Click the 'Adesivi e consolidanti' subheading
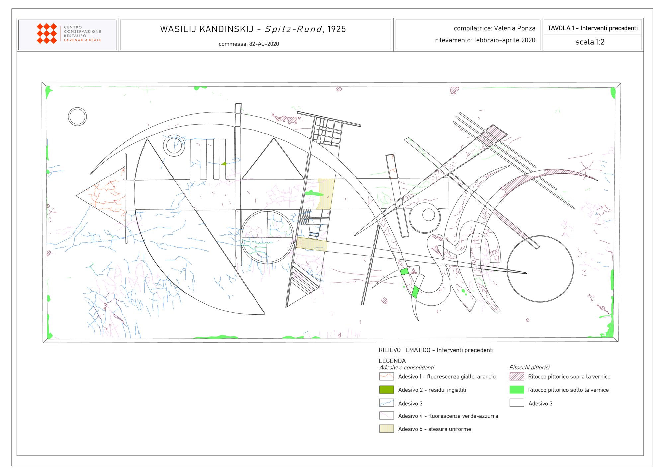664x470 pixels. (x=406, y=367)
